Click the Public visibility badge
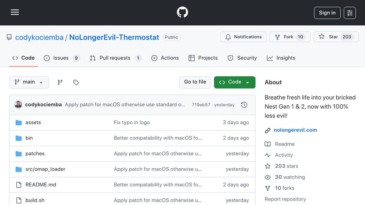 click(171, 37)
